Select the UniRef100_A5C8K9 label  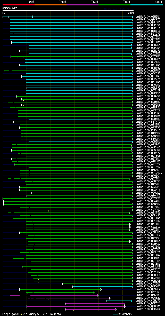(x=148, y=295)
